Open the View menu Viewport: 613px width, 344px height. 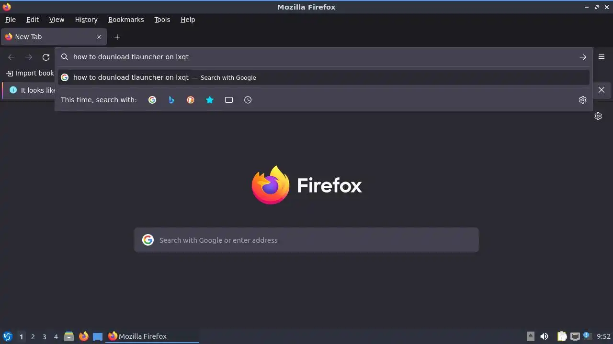[57, 20]
